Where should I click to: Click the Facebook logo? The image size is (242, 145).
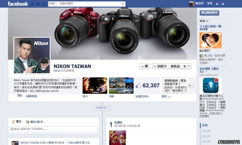(18, 4)
